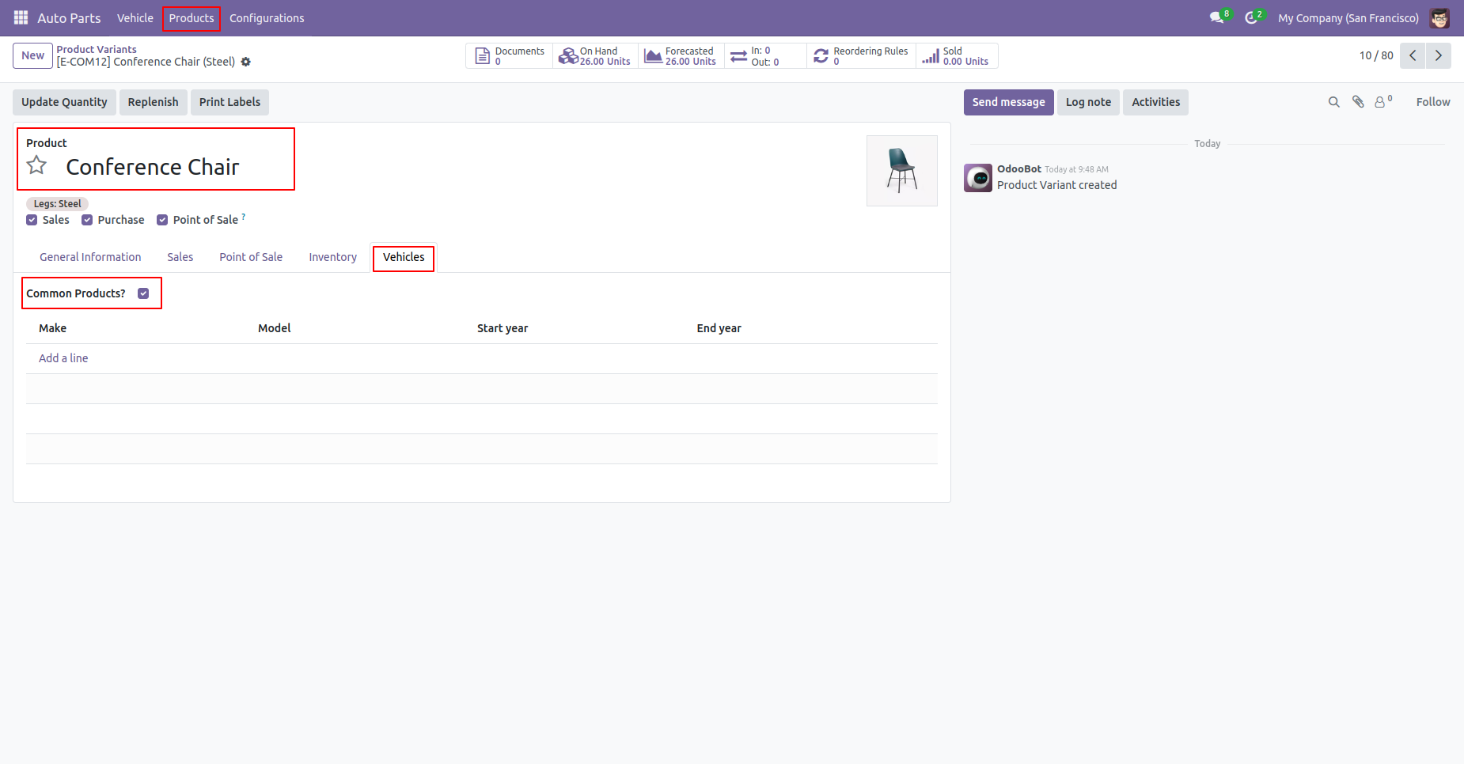Open Forecasted 26.00 Units stat button
This screenshot has height=764, width=1464.
coord(681,56)
